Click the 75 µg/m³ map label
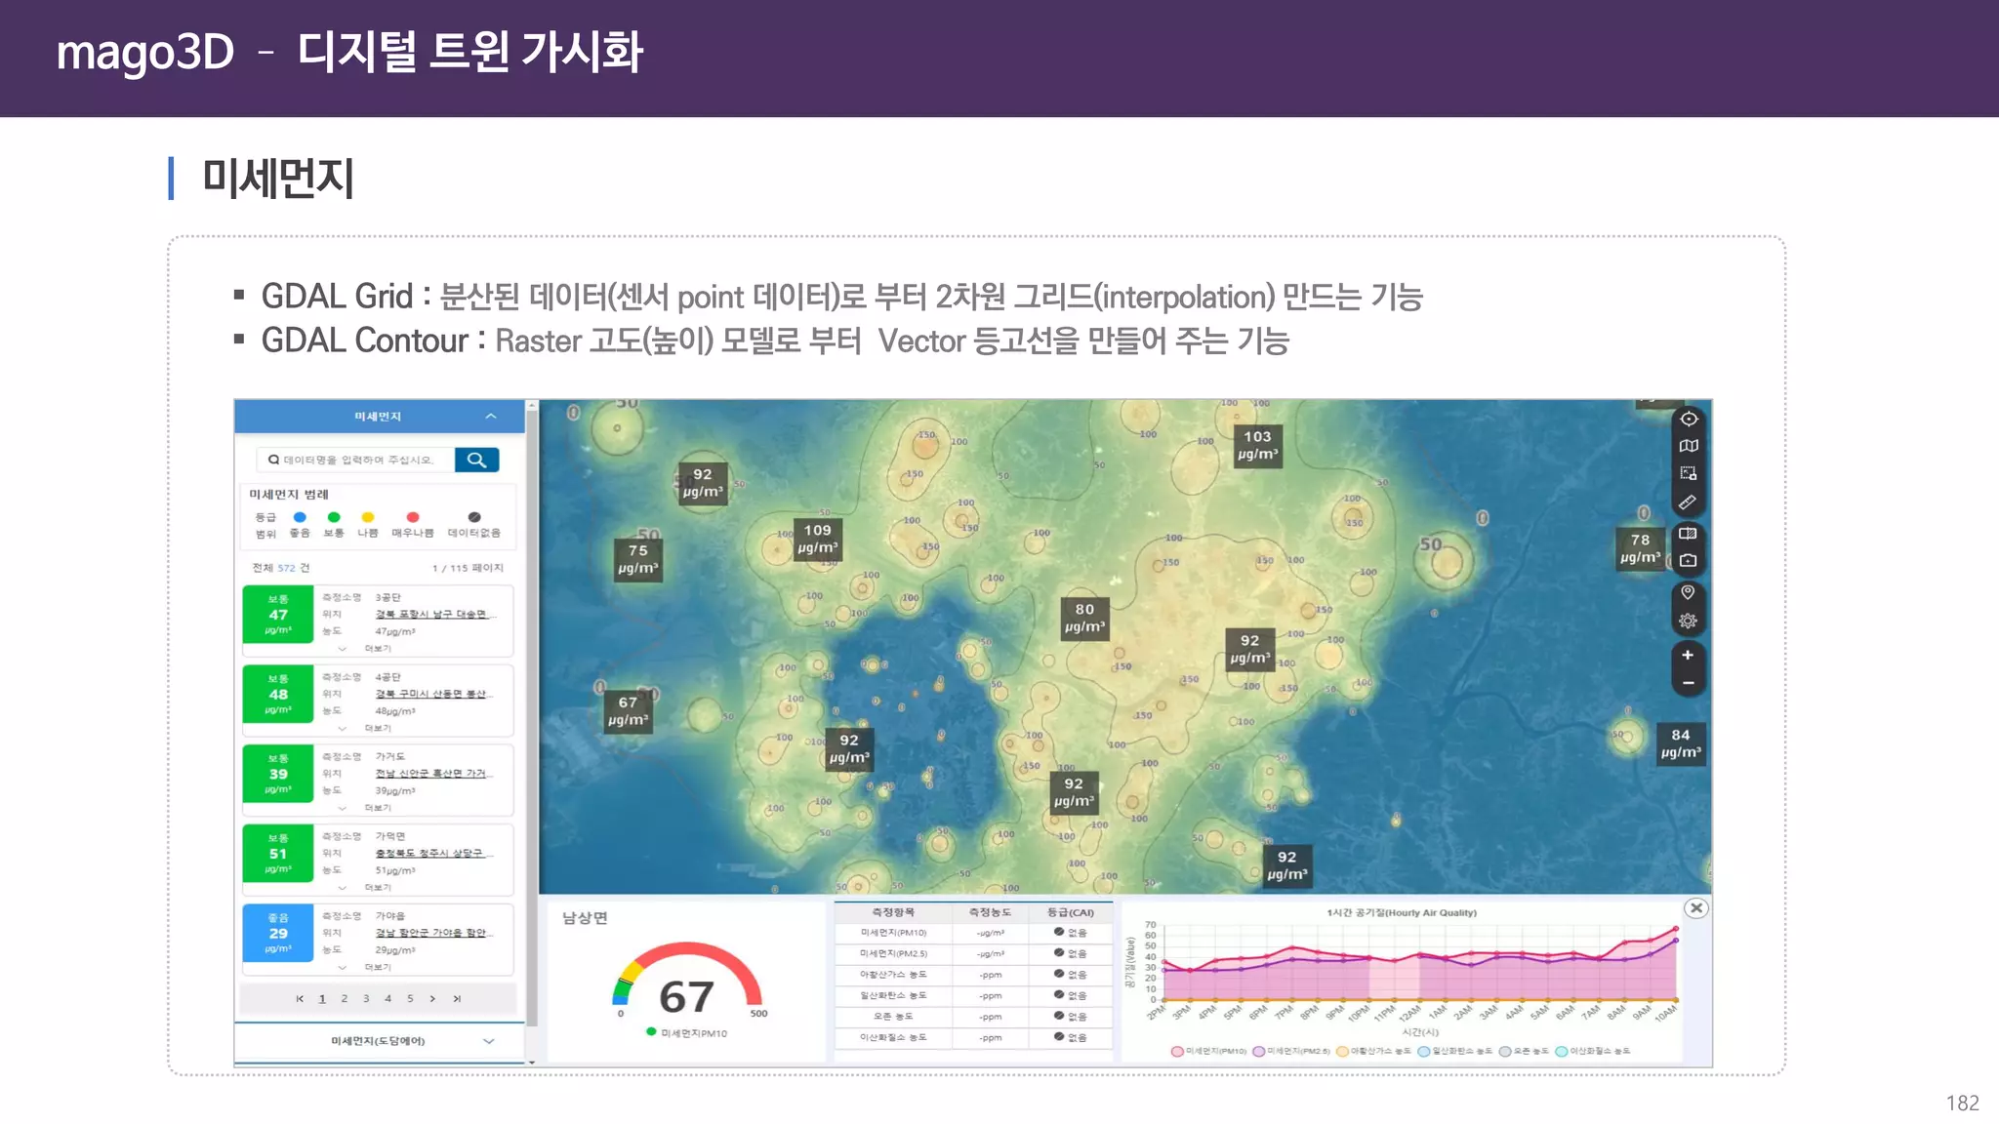Viewport: 1999px width, 1124px height. (638, 559)
